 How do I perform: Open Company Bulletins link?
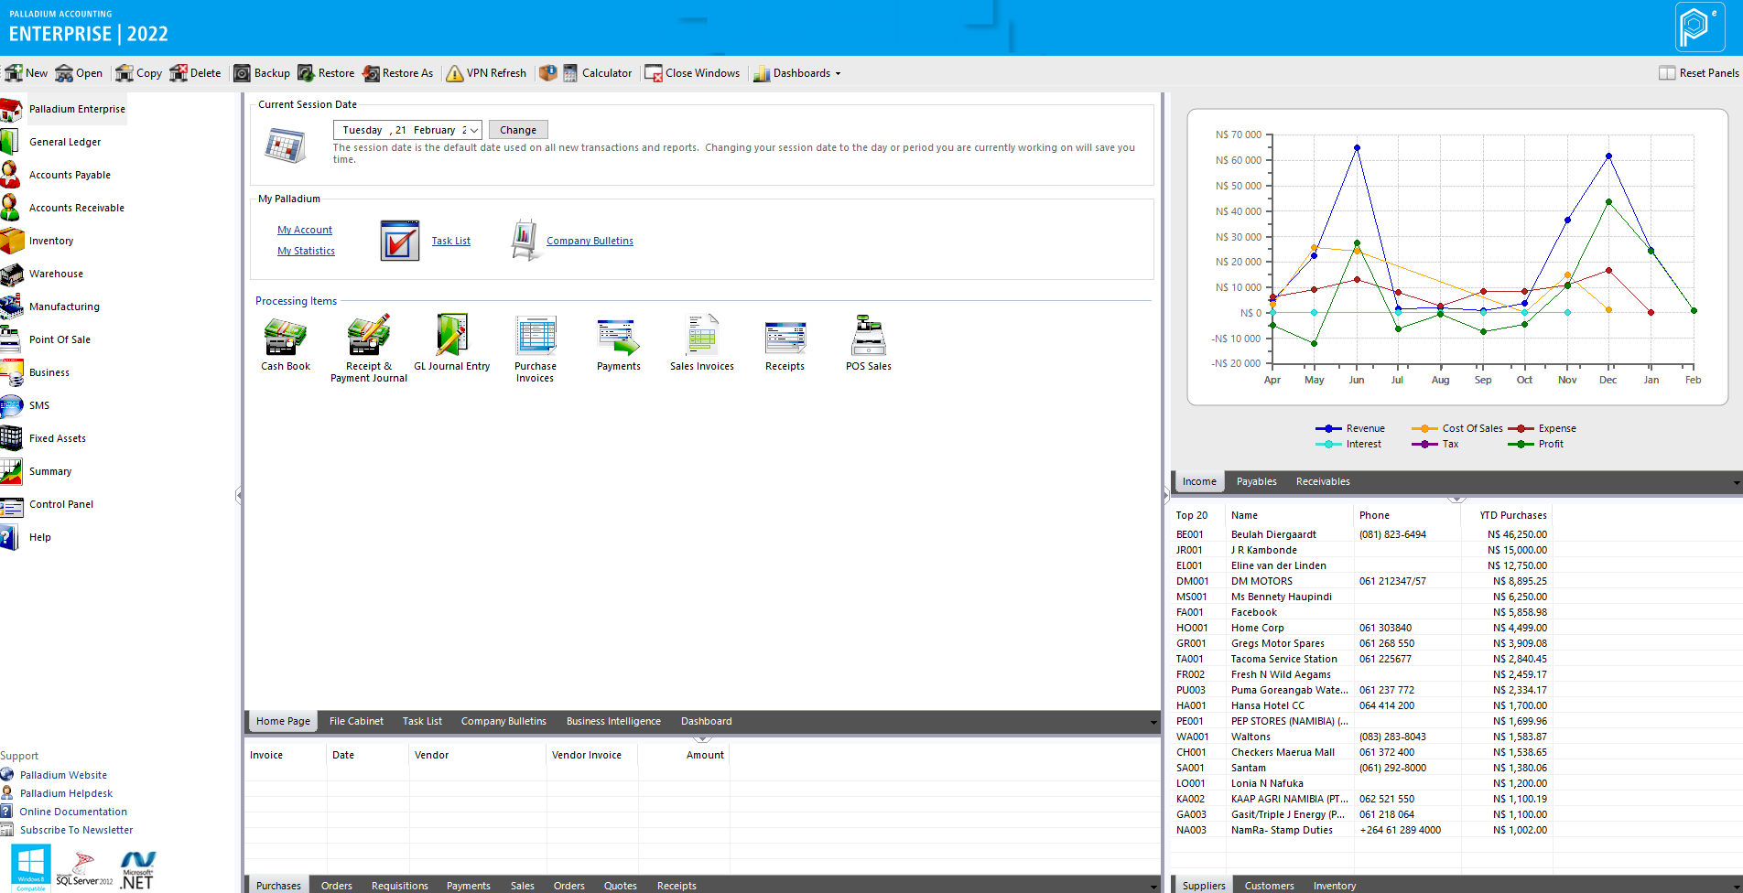pyautogui.click(x=590, y=241)
